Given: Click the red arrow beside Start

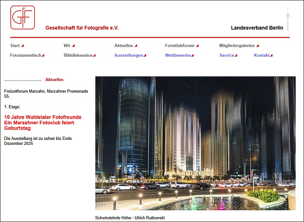Looking at the screenshot, I should 22,46.
